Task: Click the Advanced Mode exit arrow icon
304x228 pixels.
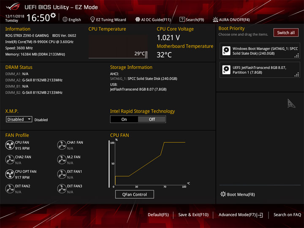Action: (260, 215)
